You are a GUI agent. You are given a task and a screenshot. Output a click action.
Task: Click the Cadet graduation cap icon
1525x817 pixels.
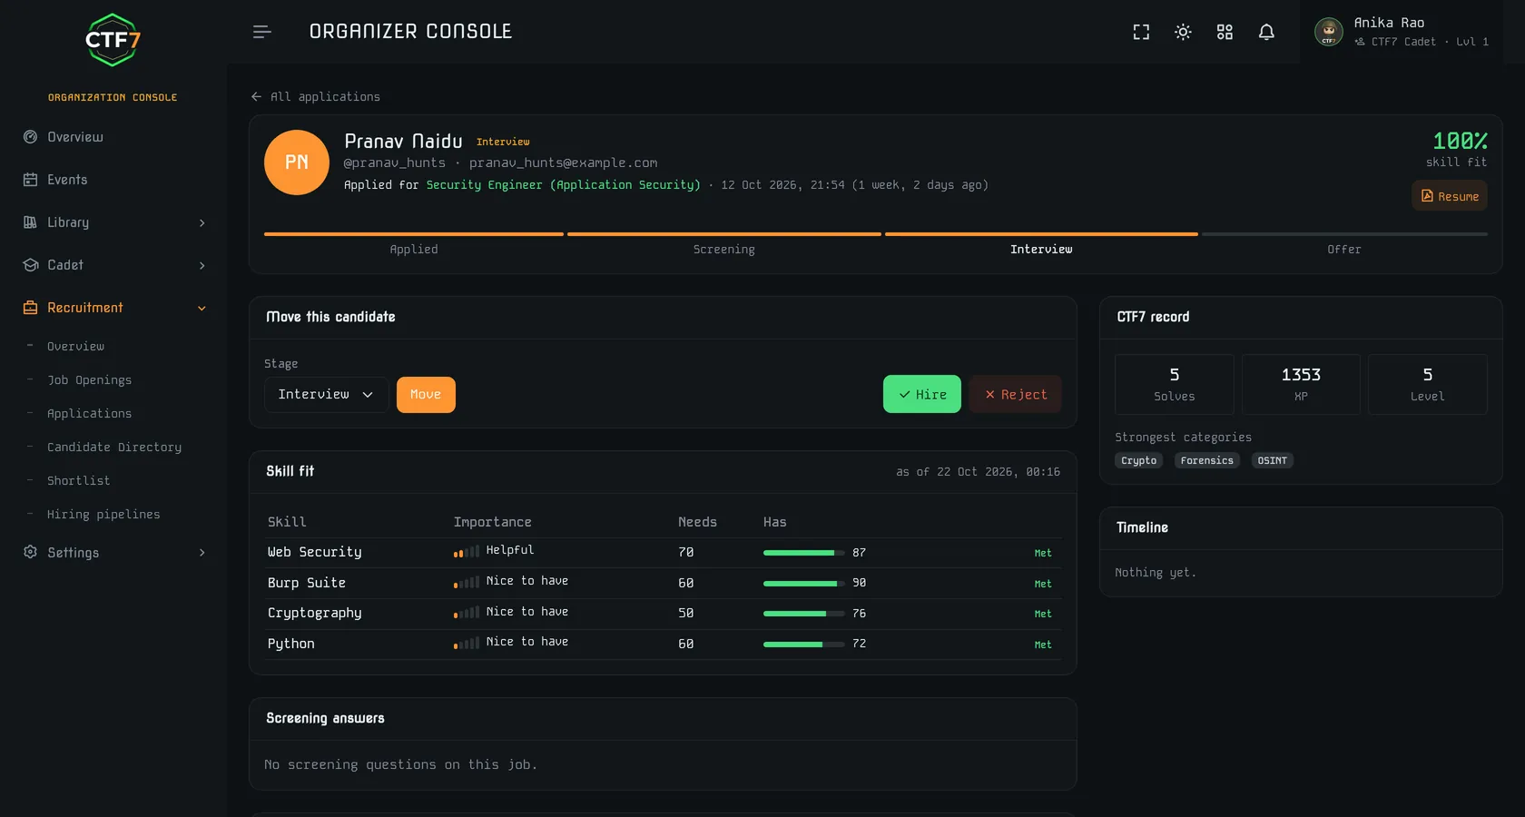(30, 265)
